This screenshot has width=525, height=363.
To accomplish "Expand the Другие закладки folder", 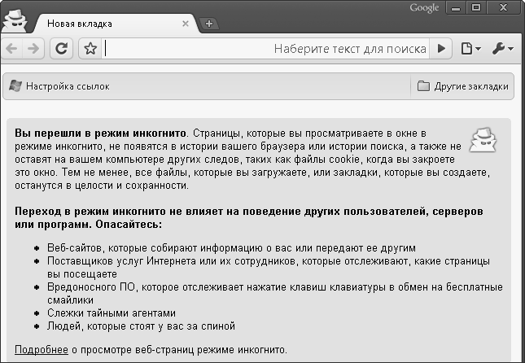I will (462, 85).
